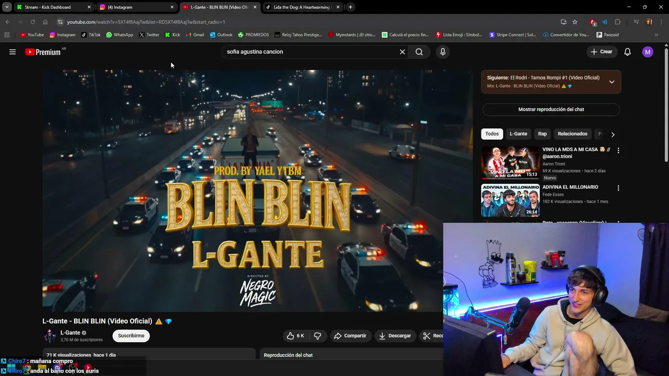Open the Kick bookmark
669x376 pixels.
pos(172,35)
